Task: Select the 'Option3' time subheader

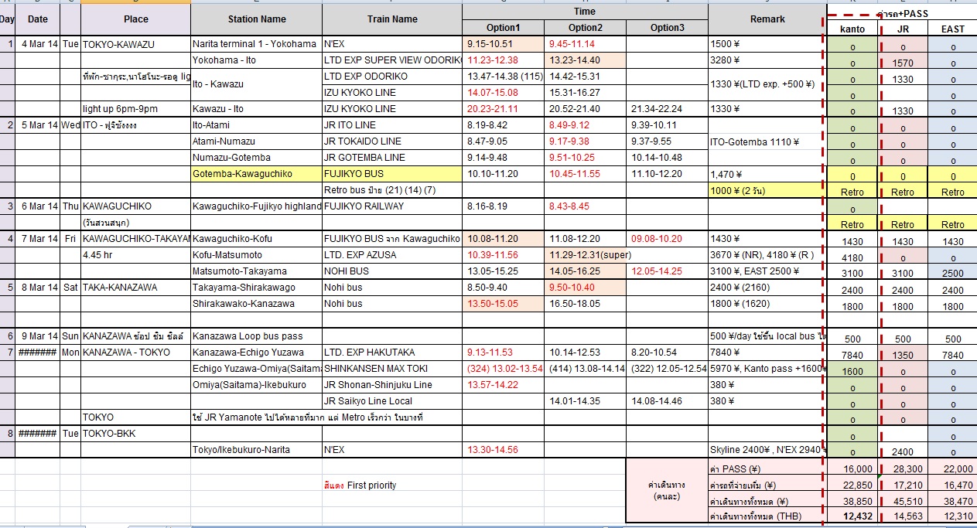Action: 667,28
